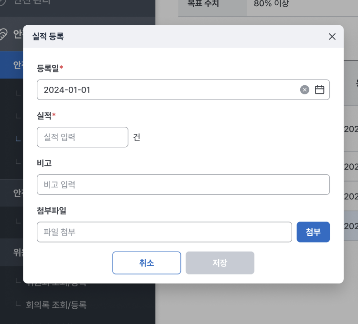This screenshot has width=358, height=324.
Task: Click the 첨부파일 label
Action: (52, 210)
